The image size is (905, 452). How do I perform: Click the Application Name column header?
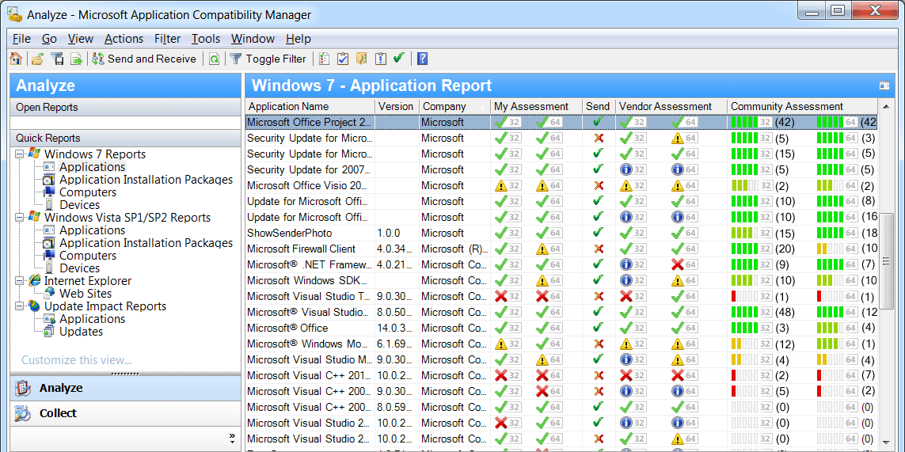310,107
